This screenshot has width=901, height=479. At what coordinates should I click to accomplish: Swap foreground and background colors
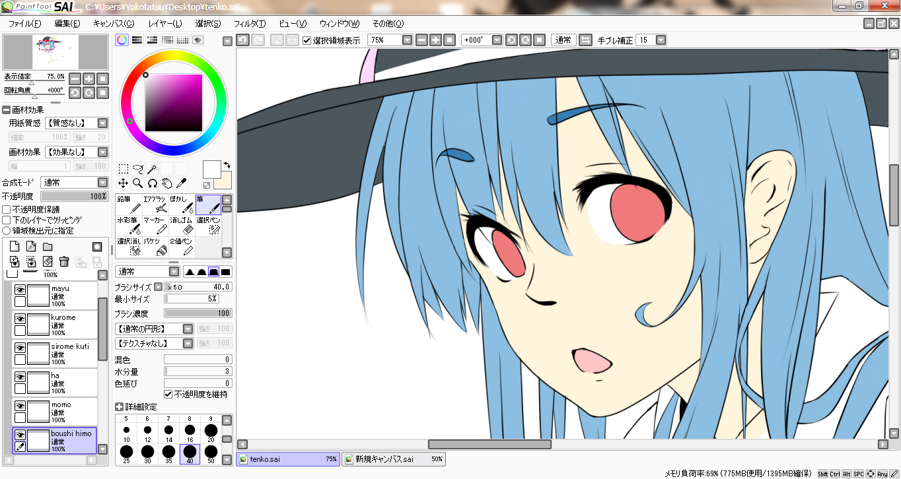pyautogui.click(x=227, y=165)
